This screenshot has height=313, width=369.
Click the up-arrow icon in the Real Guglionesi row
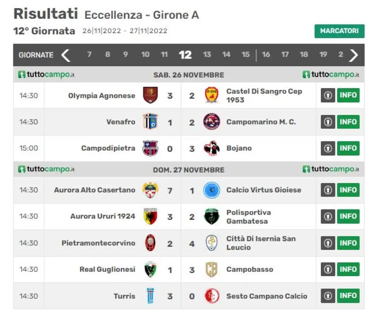[x=328, y=270]
